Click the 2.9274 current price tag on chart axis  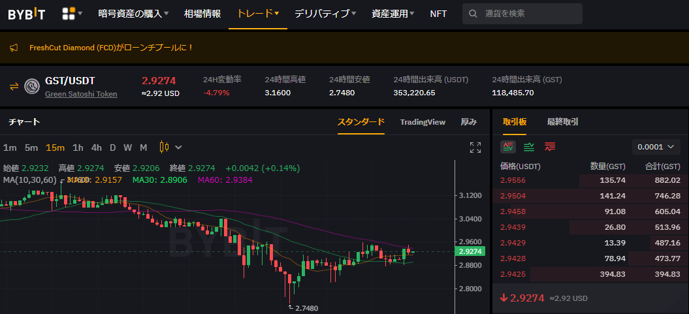[471, 251]
